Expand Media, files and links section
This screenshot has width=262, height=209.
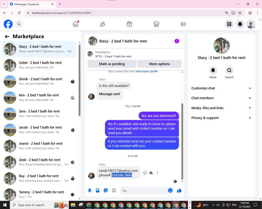[x=221, y=108]
